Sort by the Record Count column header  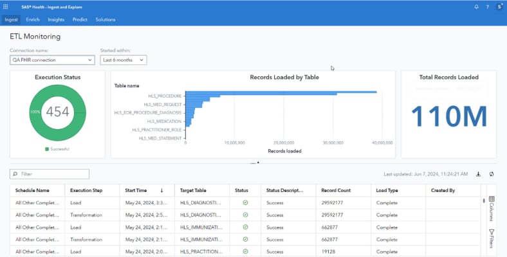(335, 190)
